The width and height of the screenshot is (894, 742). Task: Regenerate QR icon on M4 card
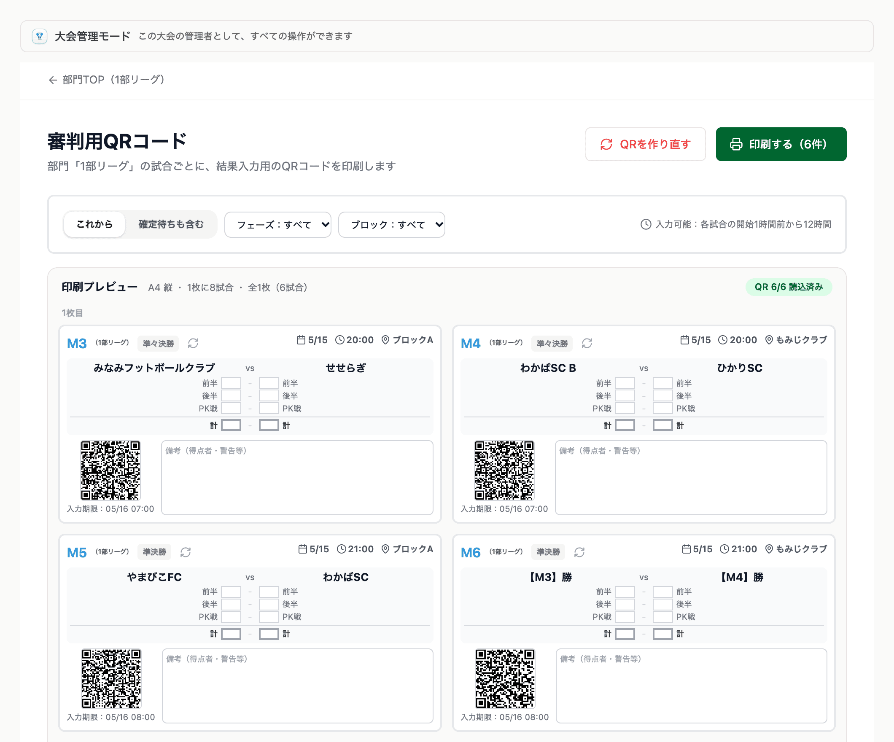pyautogui.click(x=587, y=343)
